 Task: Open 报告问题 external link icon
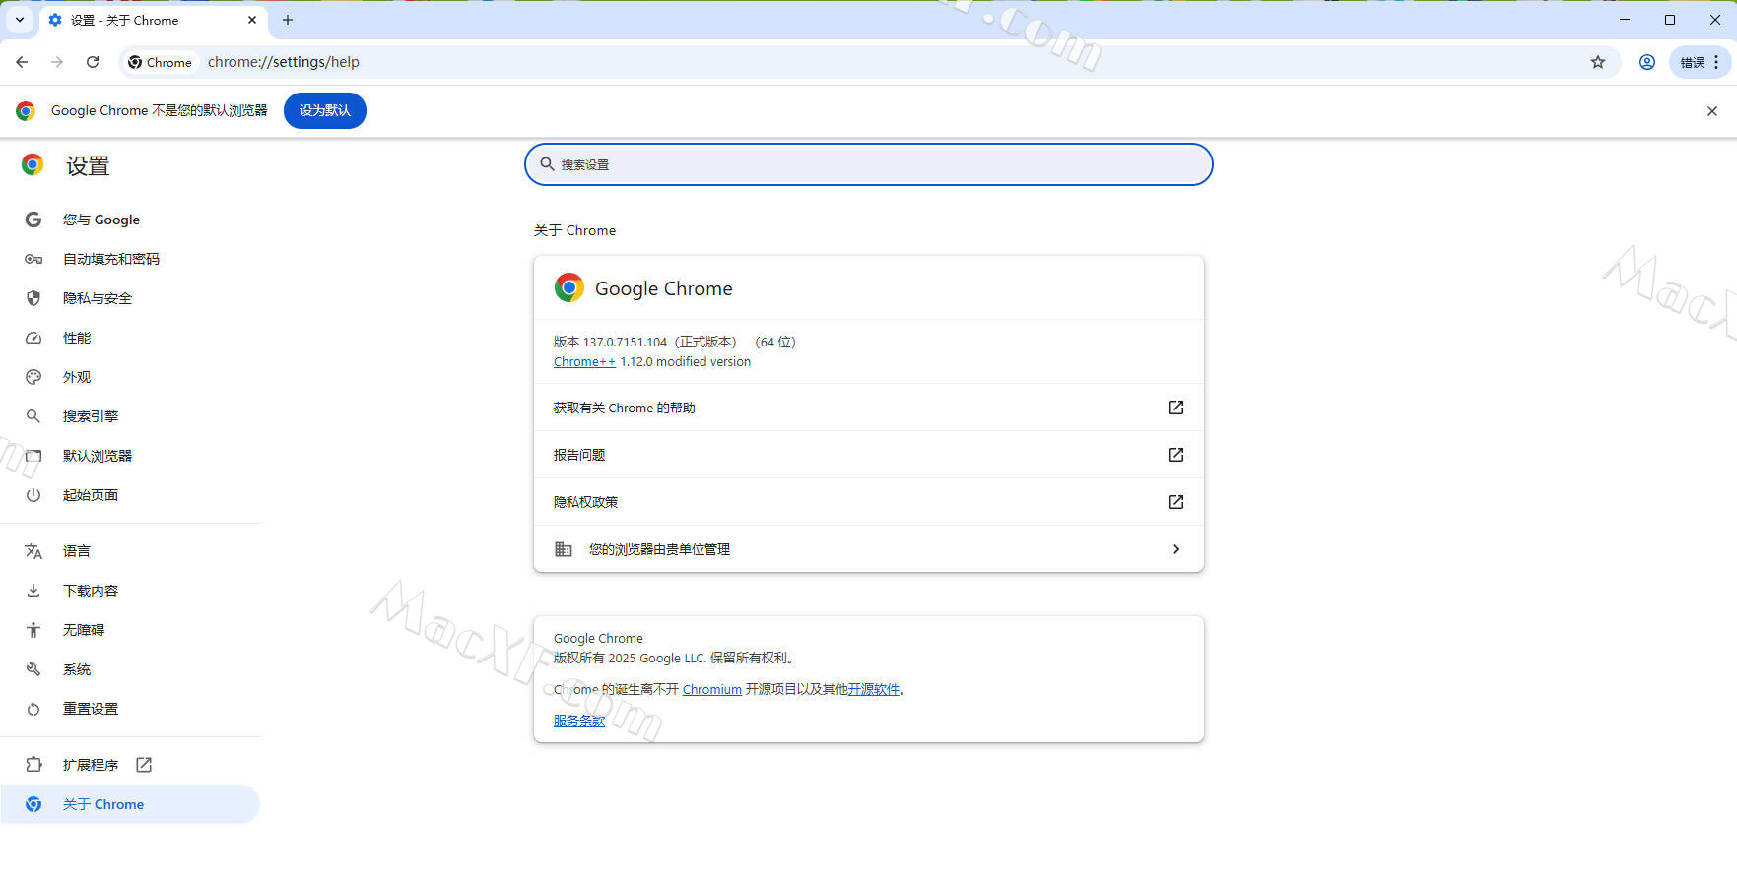(x=1176, y=455)
